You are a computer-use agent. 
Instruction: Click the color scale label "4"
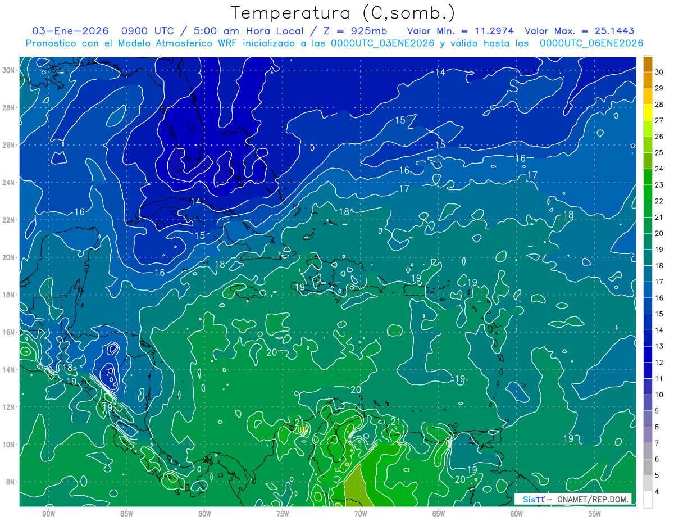pos(657,492)
